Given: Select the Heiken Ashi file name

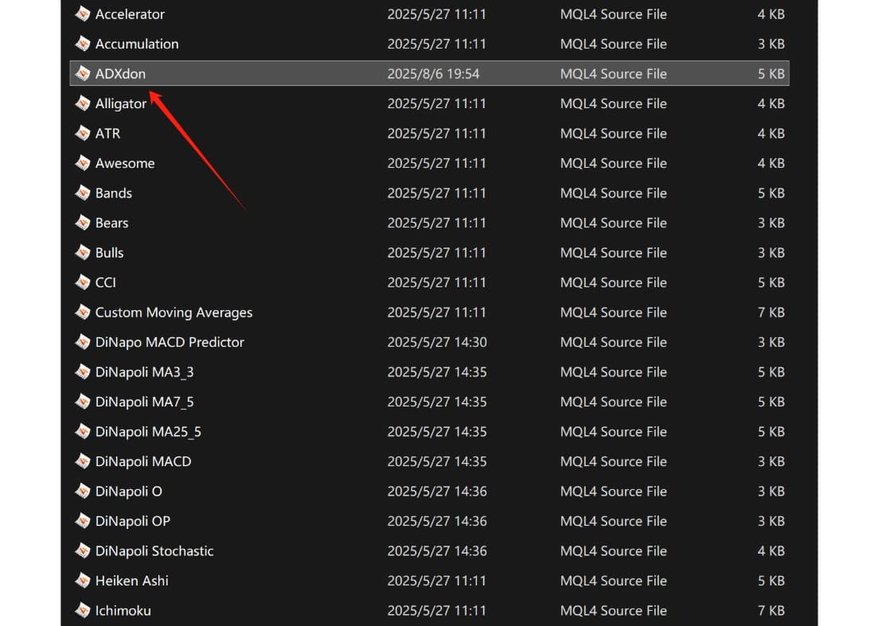Looking at the screenshot, I should (x=131, y=581).
